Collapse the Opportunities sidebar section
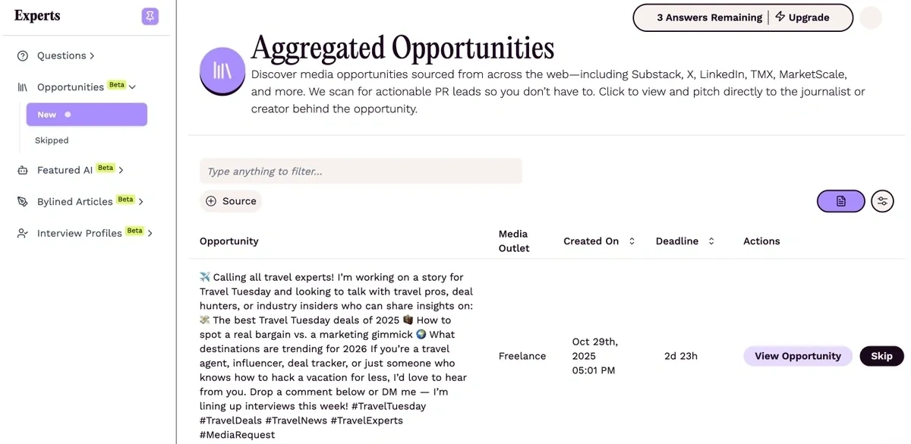911x444 pixels. tap(132, 87)
